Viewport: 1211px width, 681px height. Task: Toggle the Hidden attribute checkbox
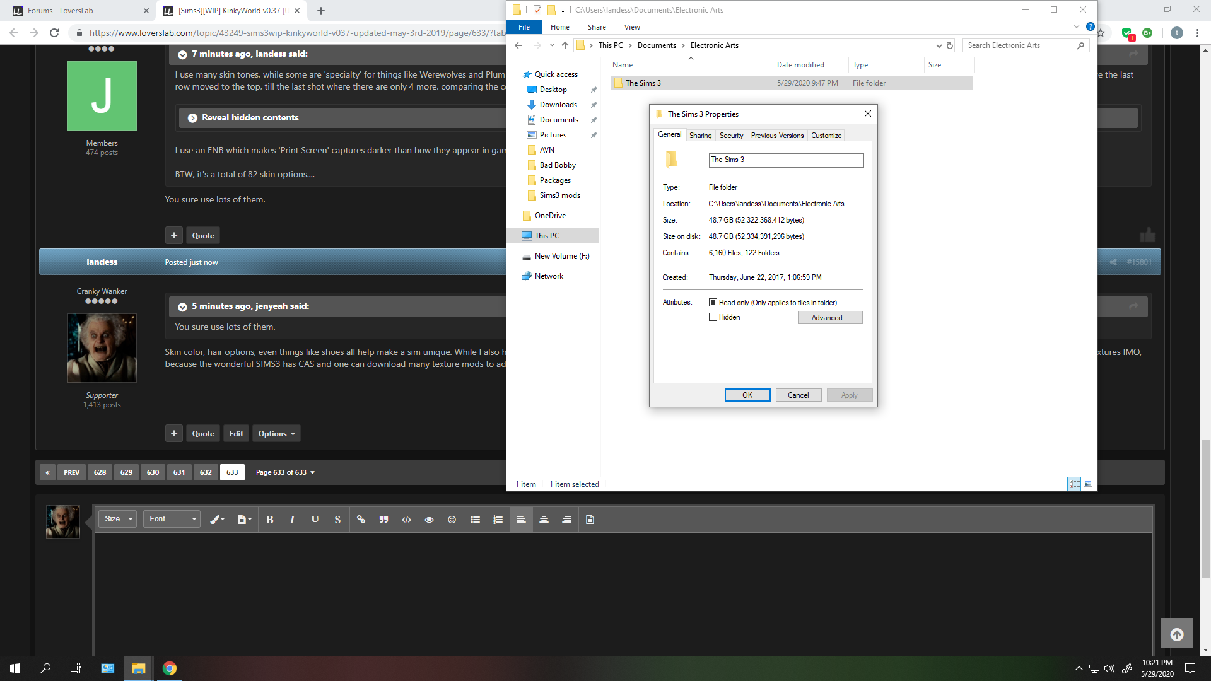(713, 317)
